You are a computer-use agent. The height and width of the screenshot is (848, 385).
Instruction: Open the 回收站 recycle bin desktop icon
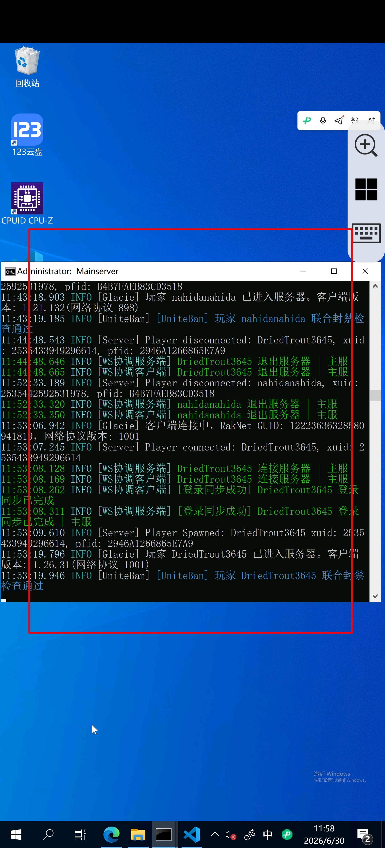pyautogui.click(x=27, y=67)
